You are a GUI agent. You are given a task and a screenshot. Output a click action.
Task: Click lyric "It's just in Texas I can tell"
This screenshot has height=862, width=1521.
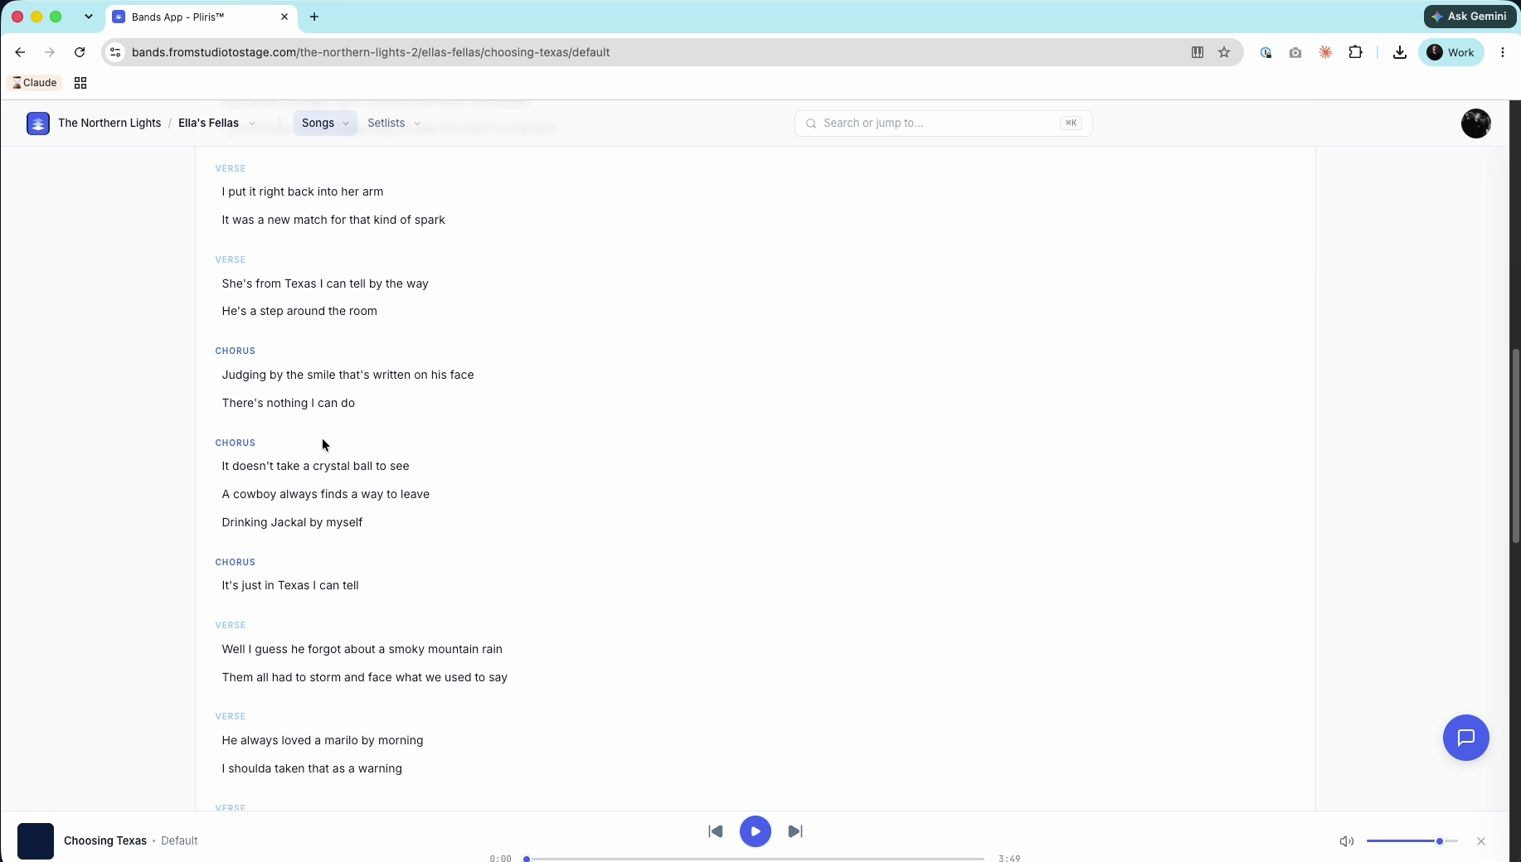(x=290, y=585)
